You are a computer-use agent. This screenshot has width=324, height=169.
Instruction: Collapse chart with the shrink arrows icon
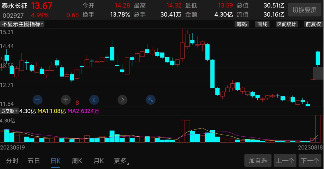(x=151, y=100)
